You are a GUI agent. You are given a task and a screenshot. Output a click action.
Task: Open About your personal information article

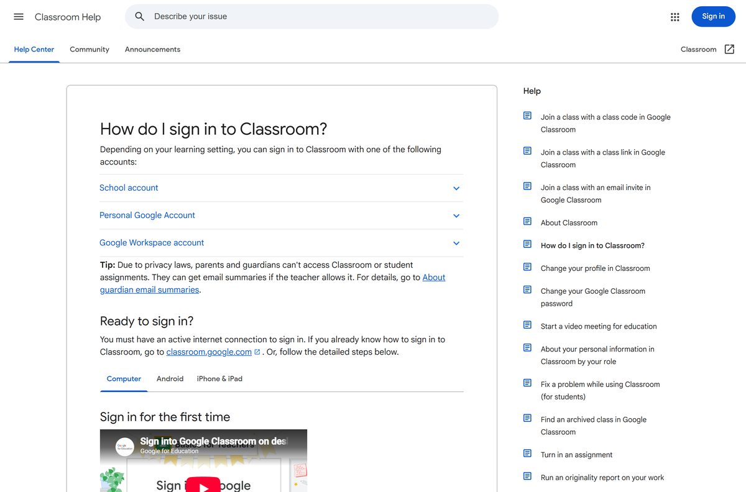pos(597,355)
